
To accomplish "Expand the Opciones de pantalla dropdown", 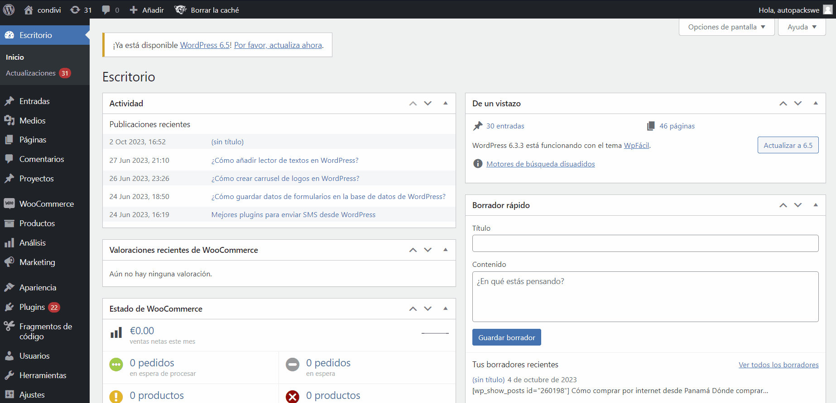I will (x=726, y=27).
